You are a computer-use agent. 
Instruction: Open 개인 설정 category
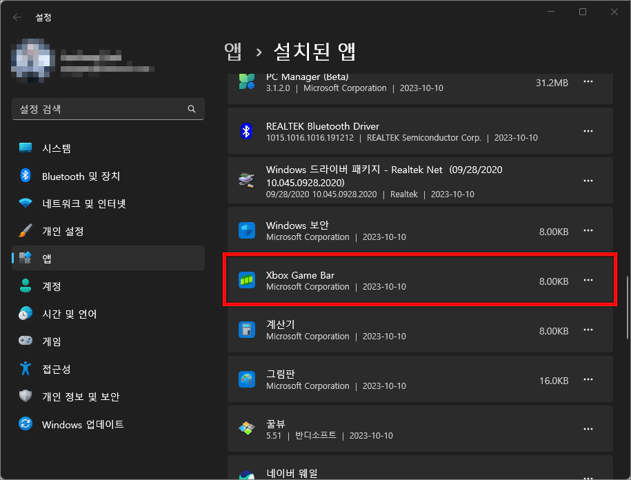(x=108, y=231)
